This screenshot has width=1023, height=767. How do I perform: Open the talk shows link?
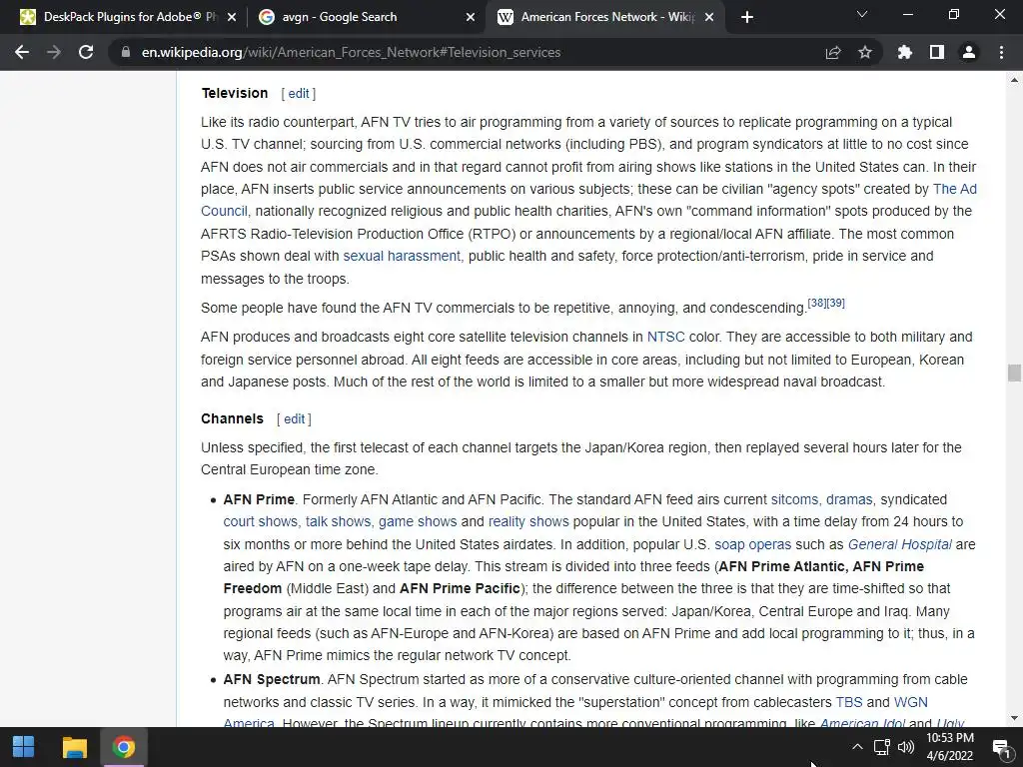pyautogui.click(x=338, y=521)
